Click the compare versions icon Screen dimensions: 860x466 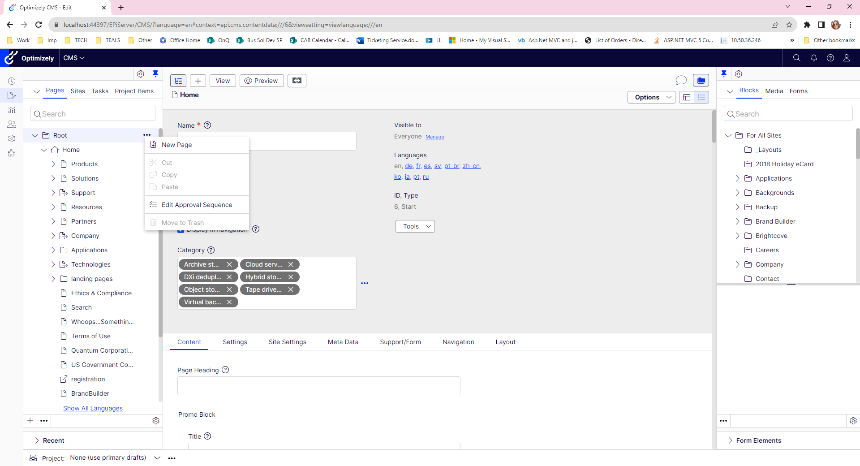pyautogui.click(x=297, y=81)
